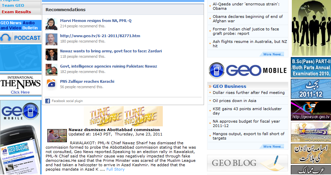Click thumbnail beside the 82771.htm recommendation
The height and width of the screenshot is (175, 331).
[x=51, y=39]
